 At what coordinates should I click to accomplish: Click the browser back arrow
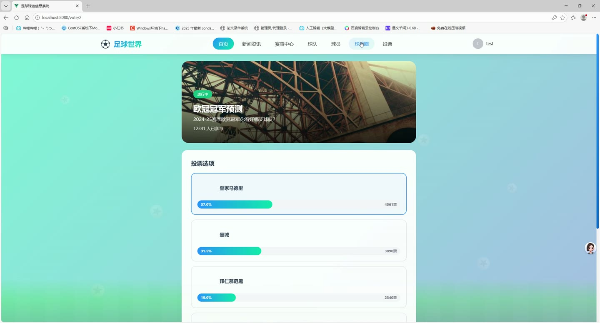(6, 17)
